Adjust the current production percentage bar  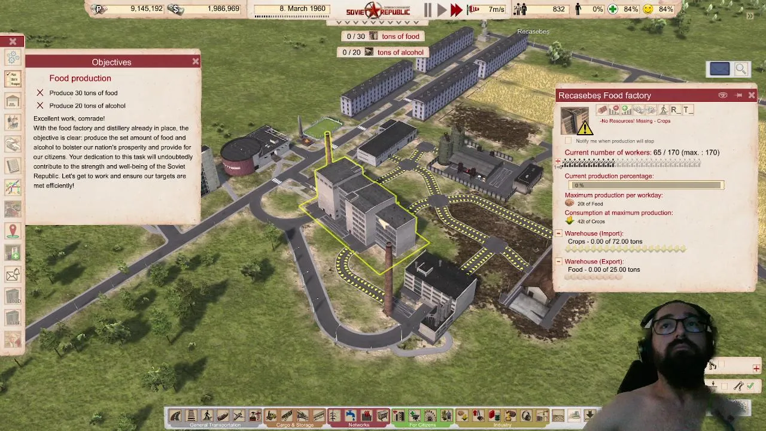click(x=645, y=185)
